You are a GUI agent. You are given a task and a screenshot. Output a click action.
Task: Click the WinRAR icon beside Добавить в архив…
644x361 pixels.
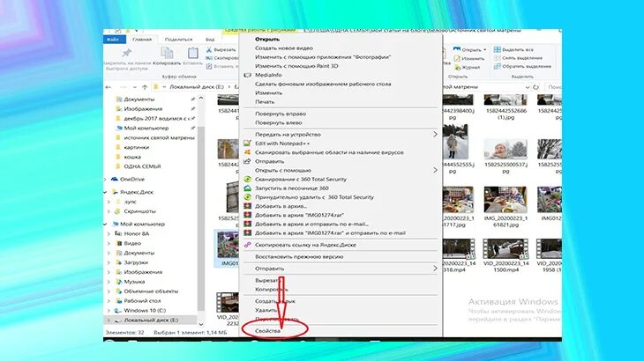(x=247, y=206)
